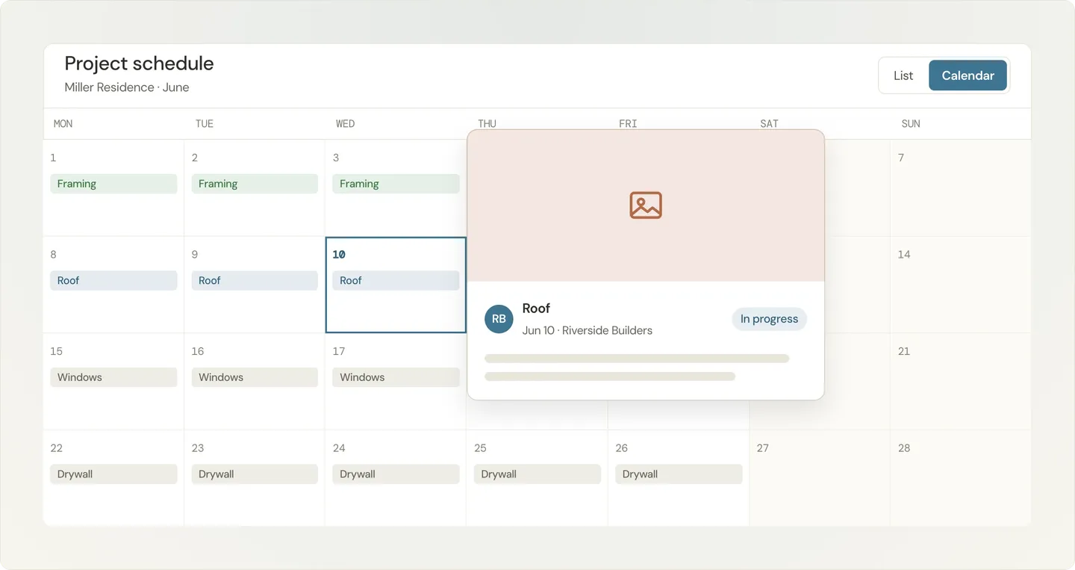Click the highlighted day number 10

(339, 255)
